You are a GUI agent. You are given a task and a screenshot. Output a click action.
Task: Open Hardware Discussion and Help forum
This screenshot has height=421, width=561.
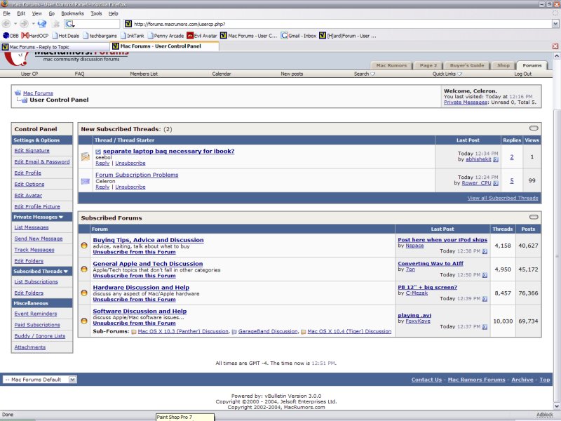141,288
